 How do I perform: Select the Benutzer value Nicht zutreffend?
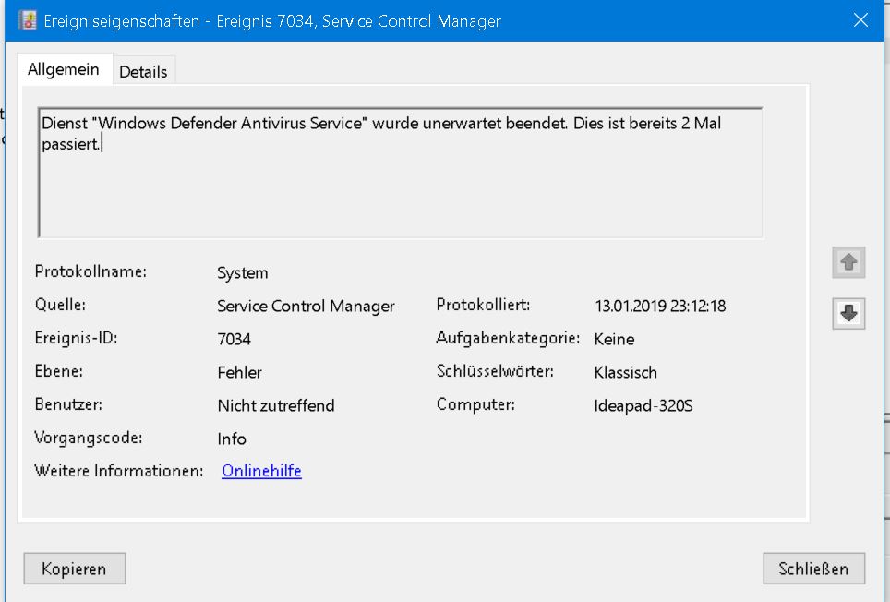tap(276, 405)
